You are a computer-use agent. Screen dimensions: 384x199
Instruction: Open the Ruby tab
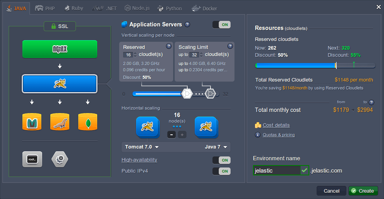point(74,8)
